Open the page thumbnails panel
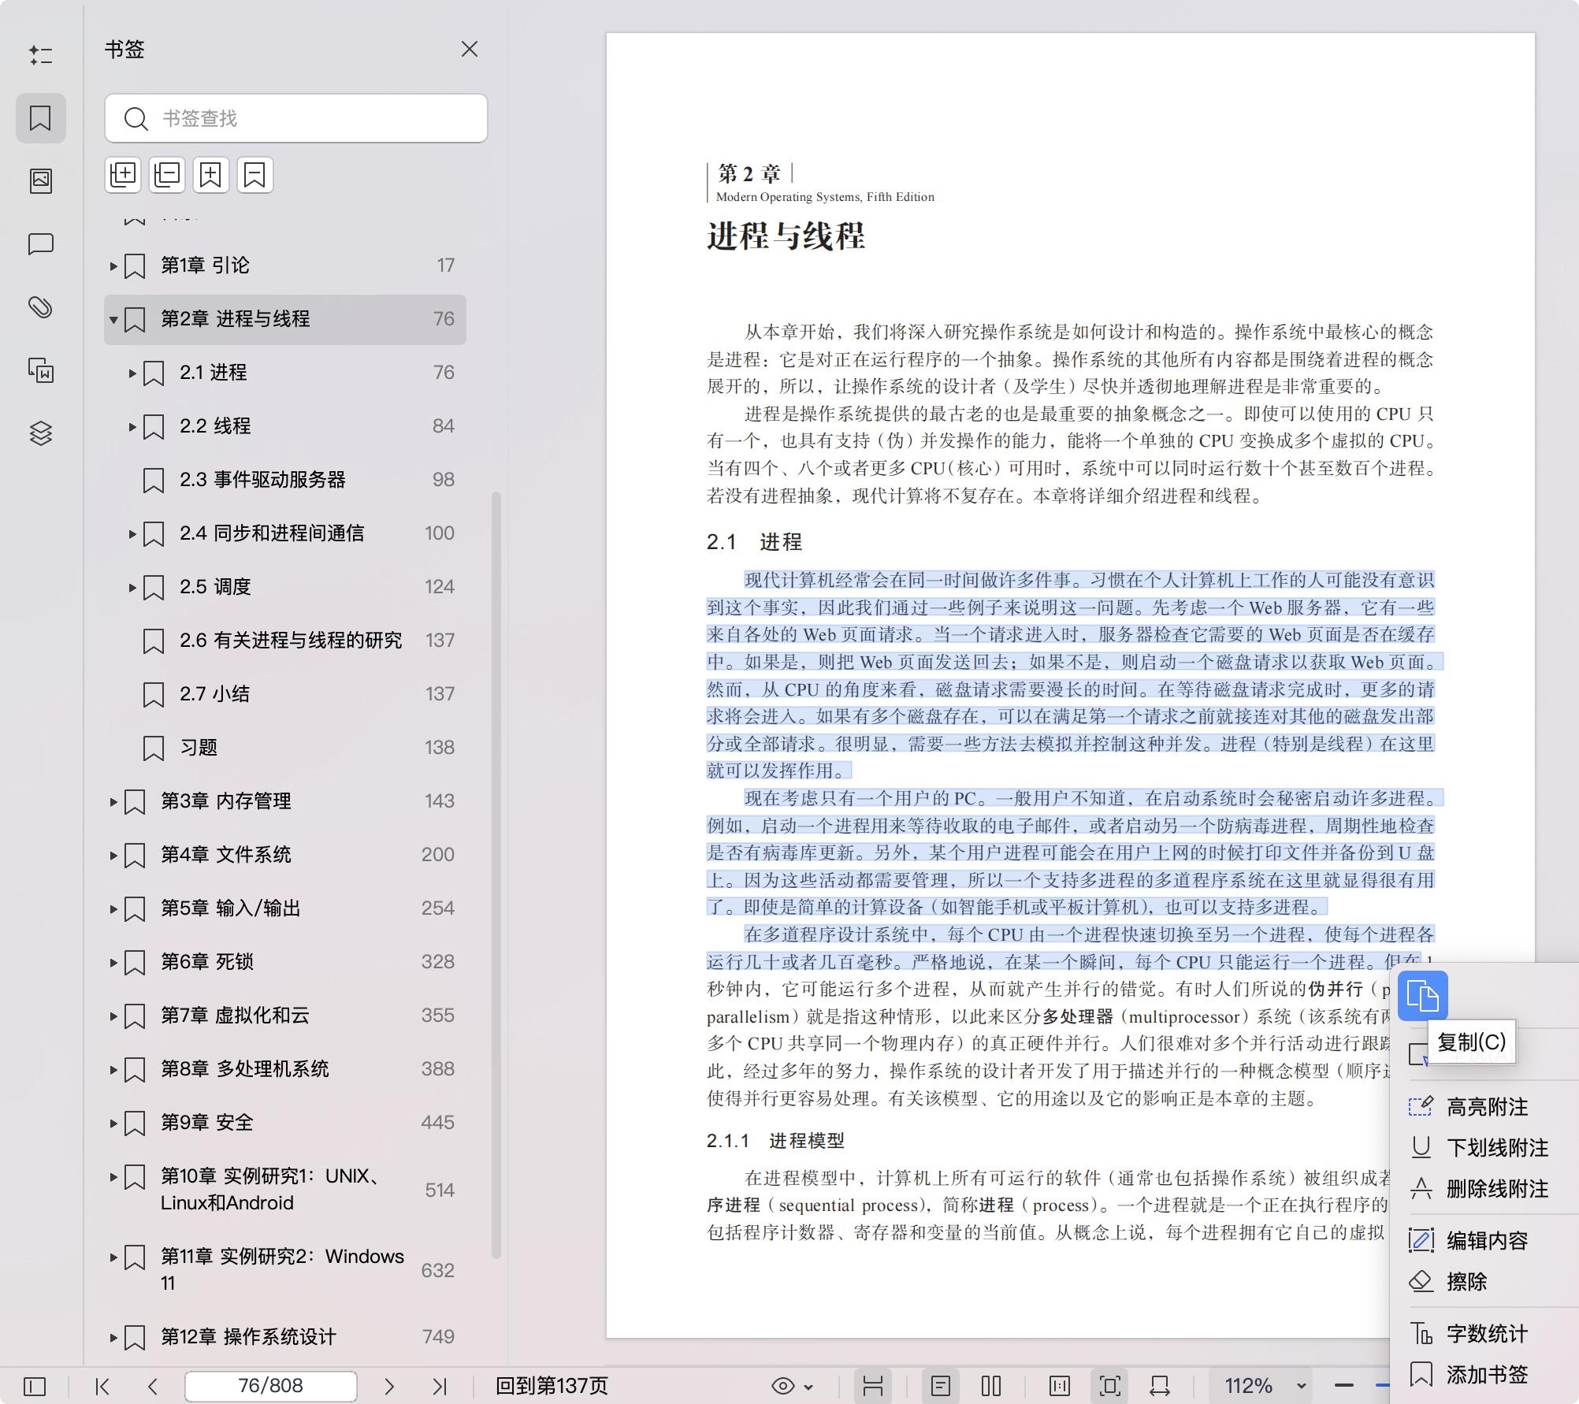This screenshot has width=1579, height=1404. point(41,180)
